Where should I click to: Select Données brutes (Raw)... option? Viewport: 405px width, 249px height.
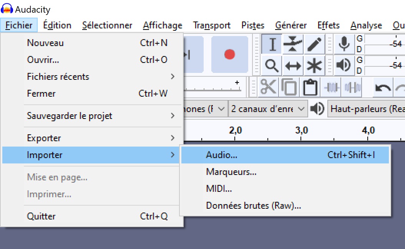(285, 206)
